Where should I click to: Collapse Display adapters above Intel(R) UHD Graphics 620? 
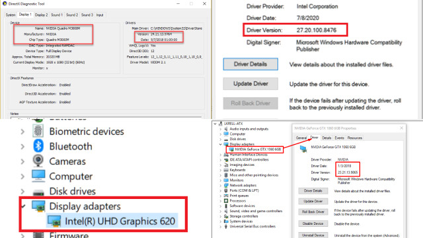tap(24, 206)
